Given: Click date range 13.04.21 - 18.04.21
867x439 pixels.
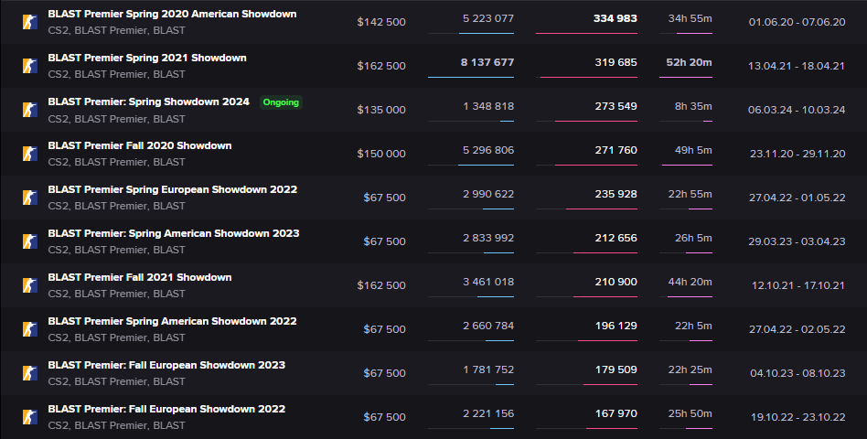Looking at the screenshot, I should [797, 66].
